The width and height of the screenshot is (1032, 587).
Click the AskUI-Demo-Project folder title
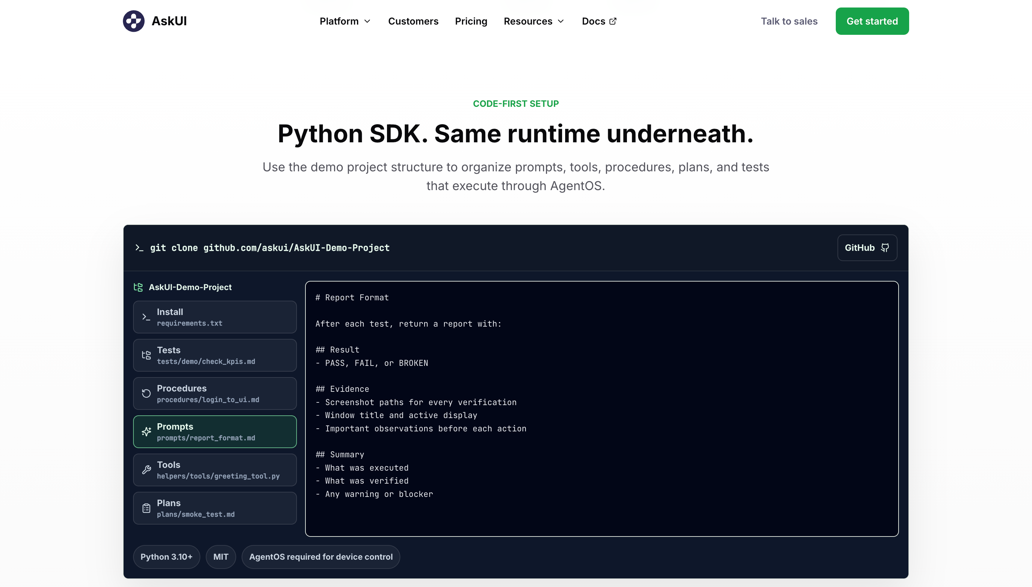190,287
